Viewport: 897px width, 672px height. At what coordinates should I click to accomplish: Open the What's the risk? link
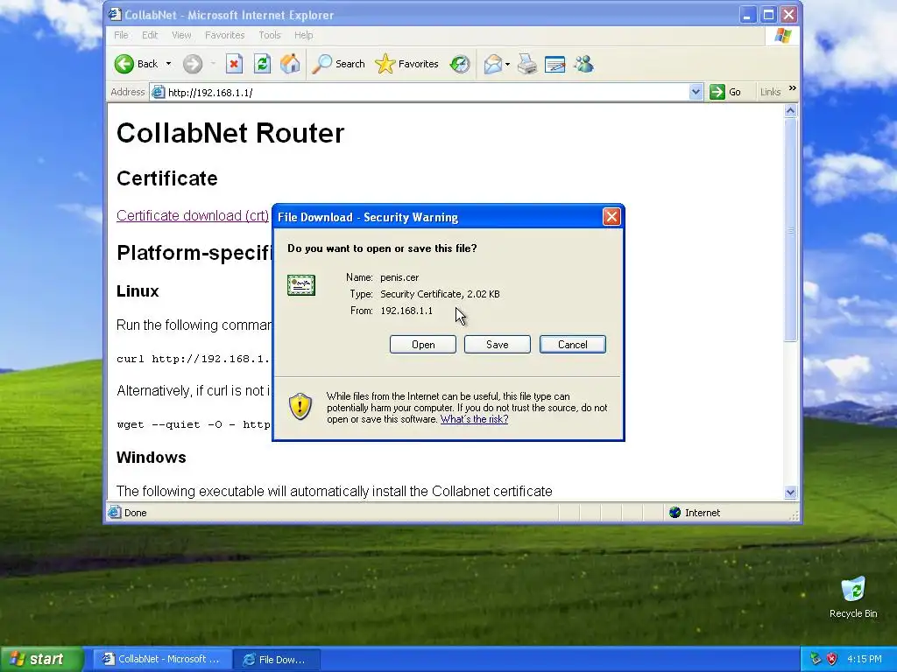coord(474,419)
